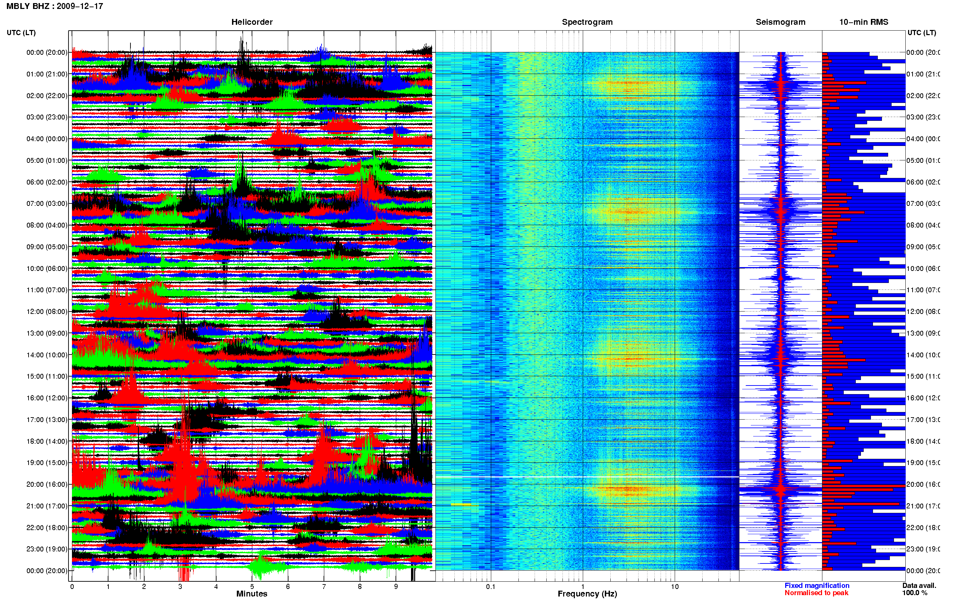Click the left '18:00 (14:00)' time label
The image size is (979, 612).
click(x=47, y=441)
